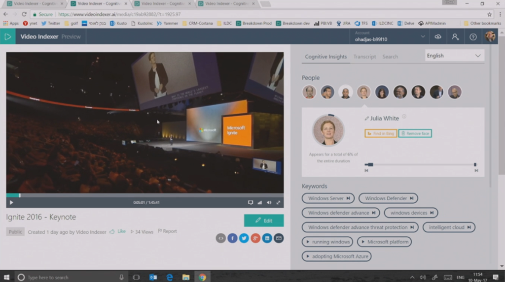Click the info icon next to Julia White
505x282 pixels.
tap(404, 117)
